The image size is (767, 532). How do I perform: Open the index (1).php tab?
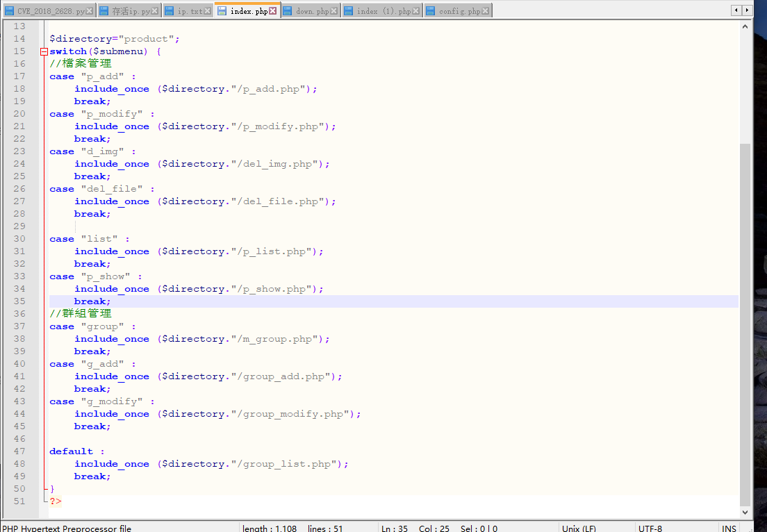[x=383, y=10]
